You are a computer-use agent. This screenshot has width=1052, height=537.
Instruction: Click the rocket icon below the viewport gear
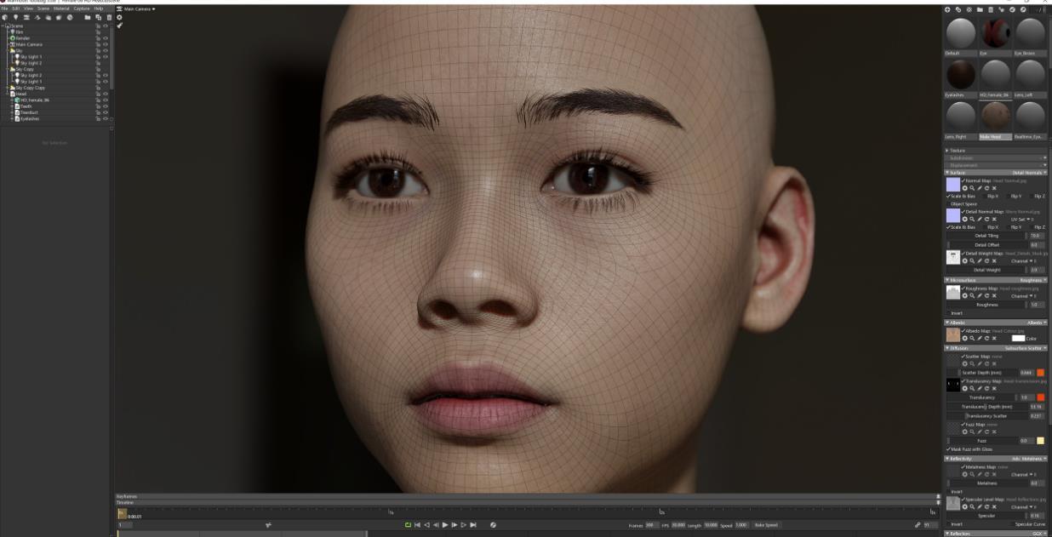[x=120, y=26]
